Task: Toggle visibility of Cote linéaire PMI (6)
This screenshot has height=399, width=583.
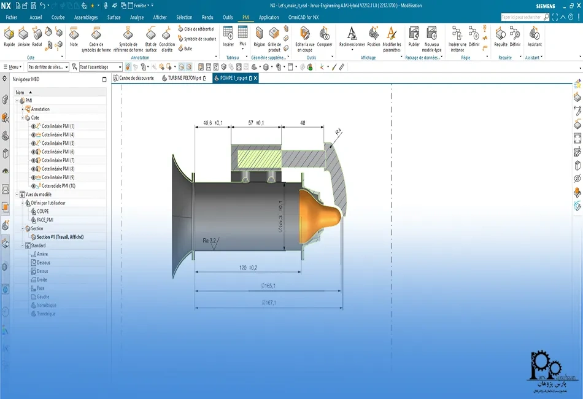Action: [34, 151]
